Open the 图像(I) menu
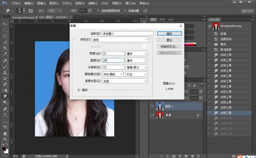256x158 pixels. point(41,3)
